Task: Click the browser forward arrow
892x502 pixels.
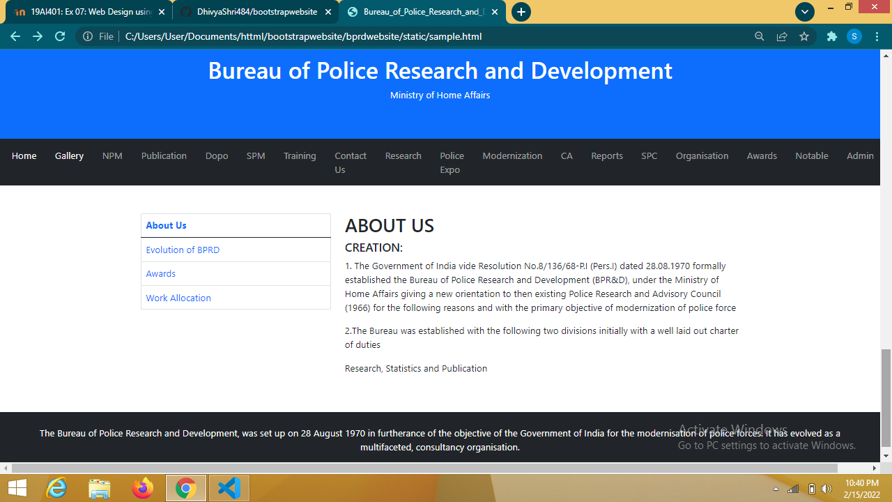Action: click(38, 36)
